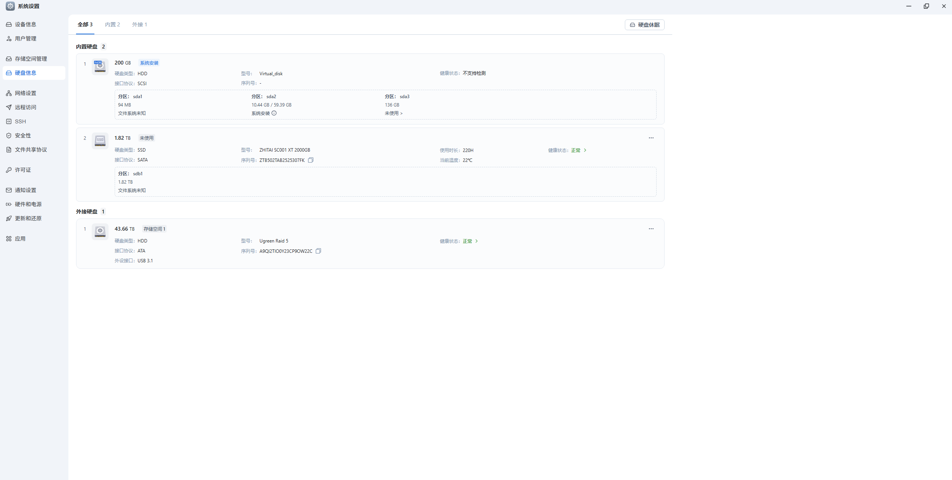Open 硬件和电源 settings page
This screenshot has width=952, height=480.
[28, 204]
